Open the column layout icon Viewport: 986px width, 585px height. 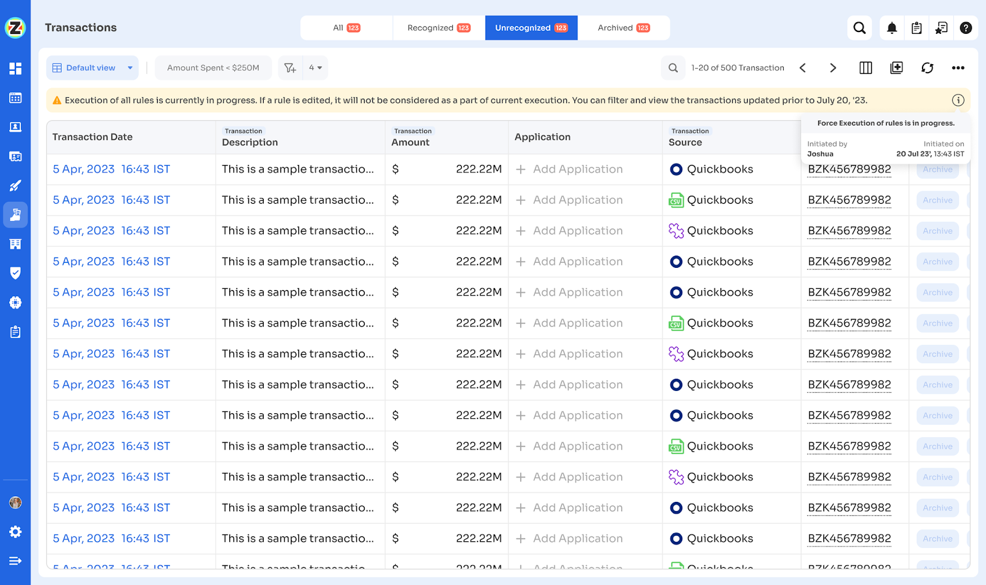pyautogui.click(x=866, y=68)
